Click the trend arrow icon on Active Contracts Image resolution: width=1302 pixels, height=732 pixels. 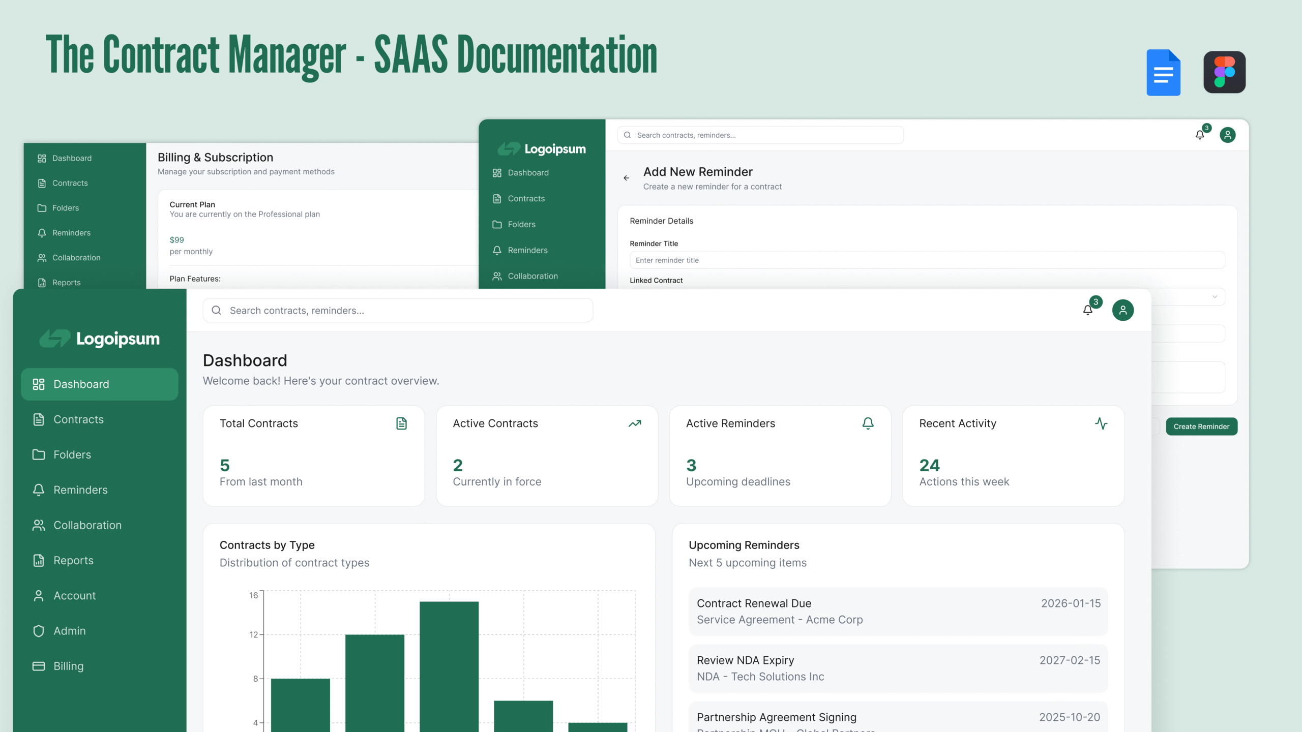coord(634,423)
